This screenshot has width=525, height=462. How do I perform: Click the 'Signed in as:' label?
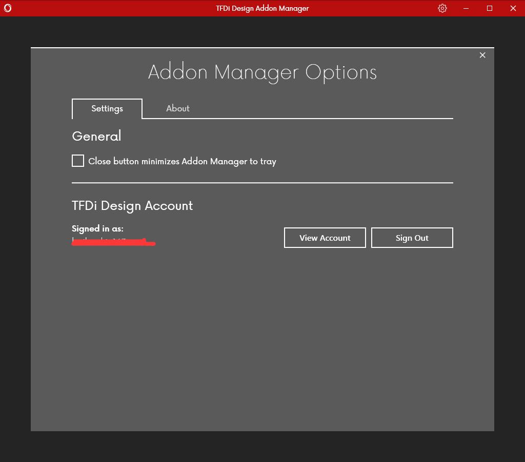tap(97, 228)
